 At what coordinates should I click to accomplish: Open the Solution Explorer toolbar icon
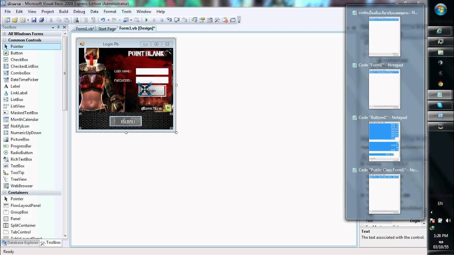pos(194,20)
